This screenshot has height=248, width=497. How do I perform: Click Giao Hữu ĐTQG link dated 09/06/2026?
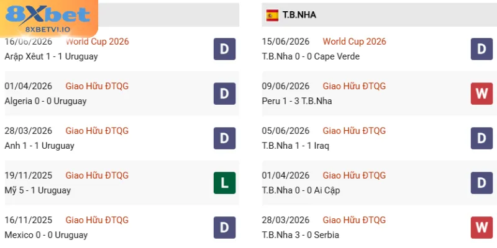click(354, 86)
